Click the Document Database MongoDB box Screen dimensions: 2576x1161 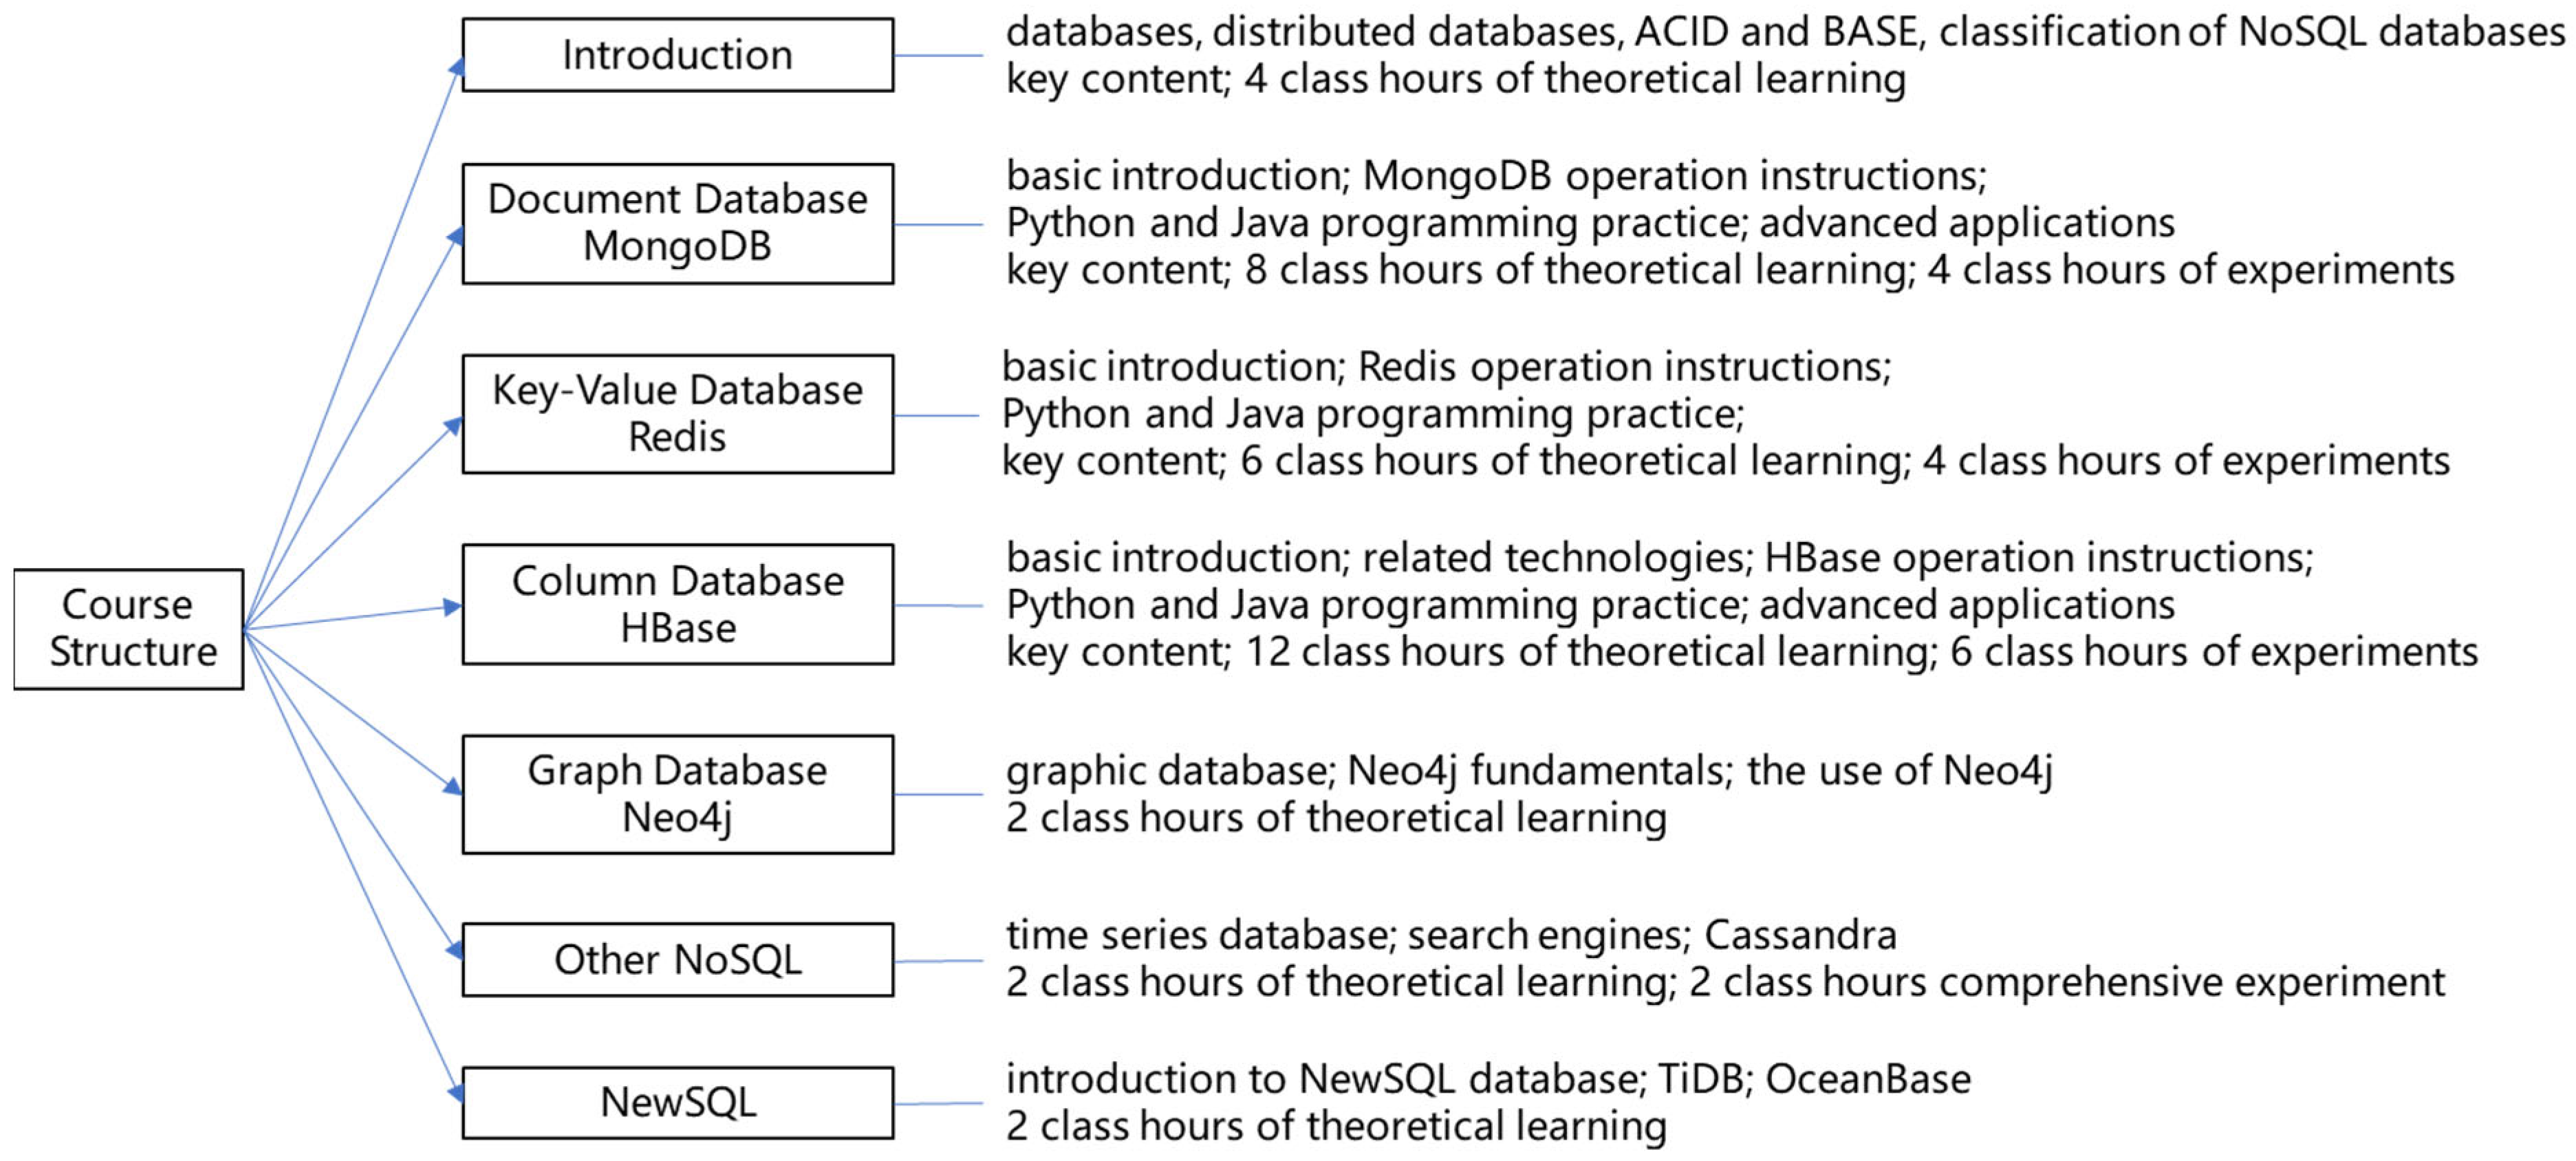pyautogui.click(x=677, y=223)
